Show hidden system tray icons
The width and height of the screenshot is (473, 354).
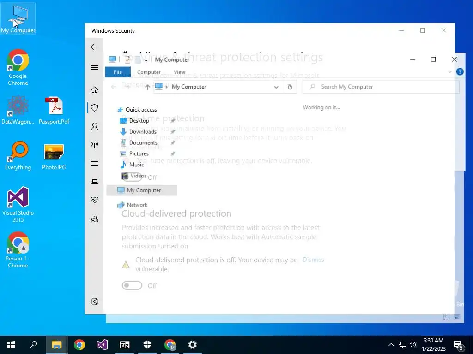391,345
